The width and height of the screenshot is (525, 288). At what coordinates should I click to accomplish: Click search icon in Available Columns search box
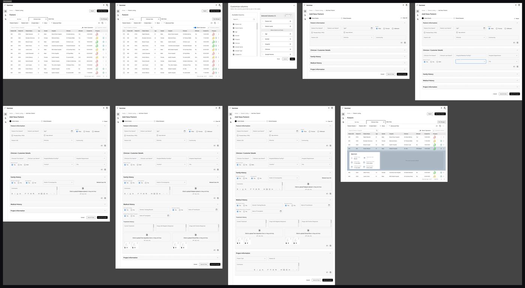pyautogui.click(x=254, y=19)
